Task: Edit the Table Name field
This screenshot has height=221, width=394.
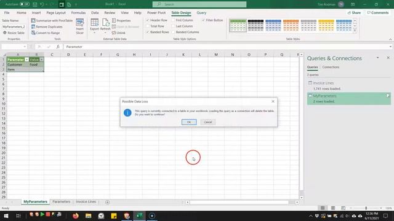Action: (x=14, y=26)
